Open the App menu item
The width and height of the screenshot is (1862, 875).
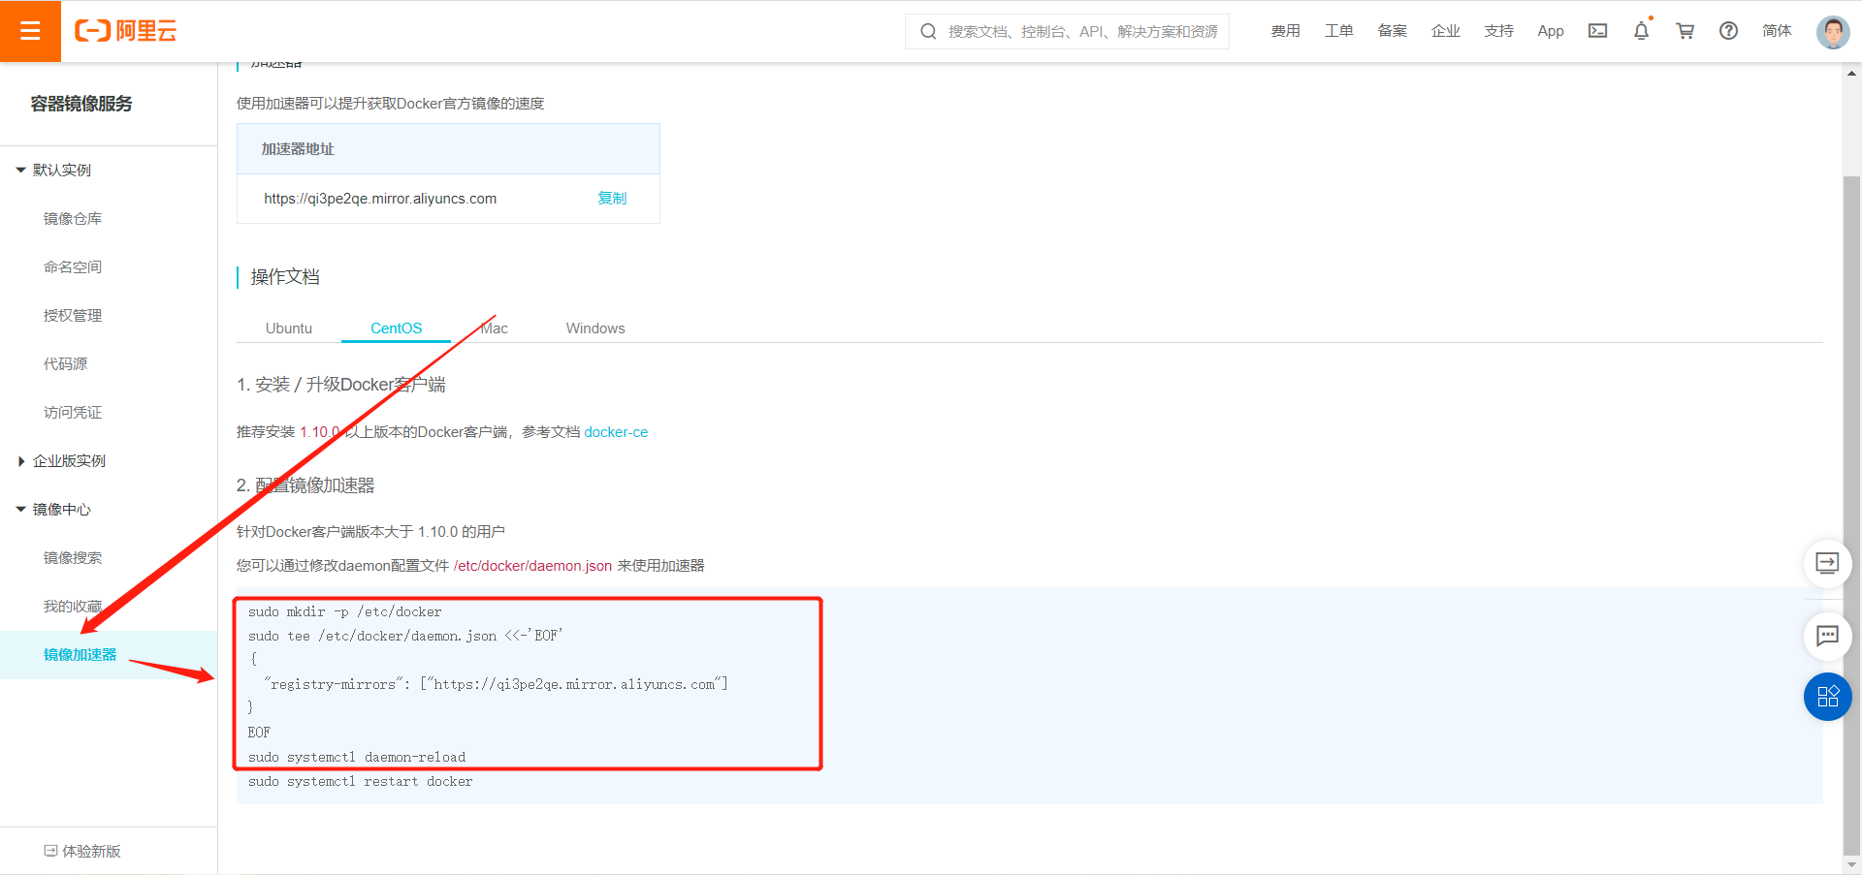[x=1550, y=31]
